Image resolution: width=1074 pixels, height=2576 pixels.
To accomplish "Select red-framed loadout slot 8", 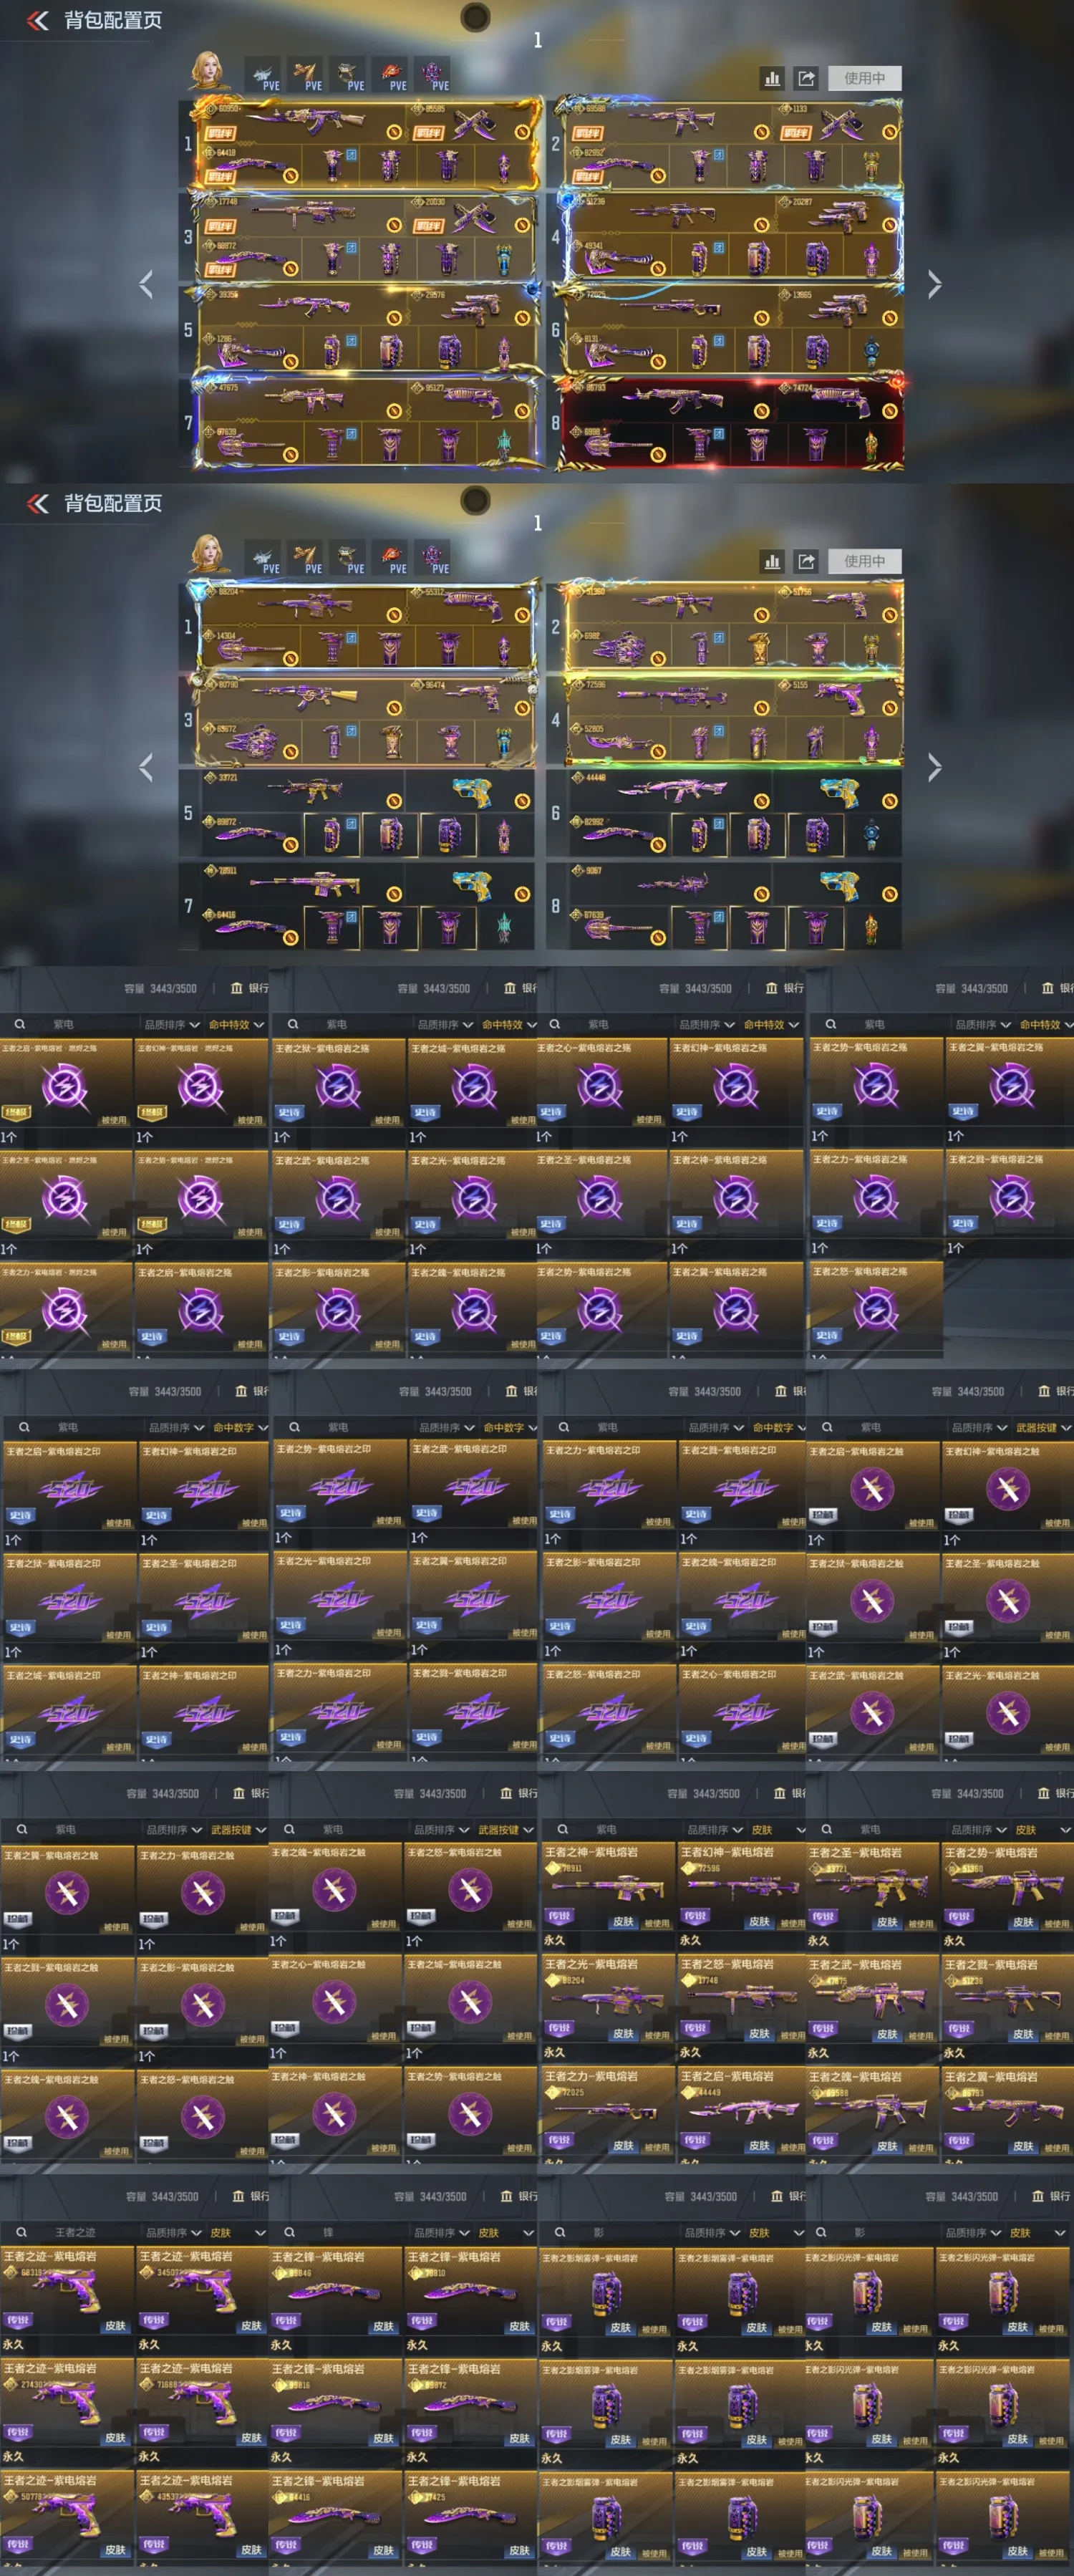I will pyautogui.click(x=731, y=423).
